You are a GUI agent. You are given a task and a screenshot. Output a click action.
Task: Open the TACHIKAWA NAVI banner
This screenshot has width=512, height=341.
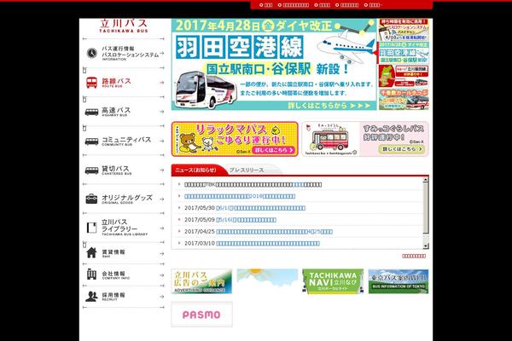pos(333,281)
